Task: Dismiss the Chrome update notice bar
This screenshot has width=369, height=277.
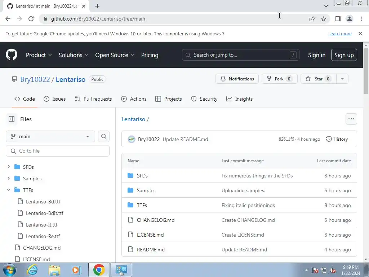Action: coord(360,34)
